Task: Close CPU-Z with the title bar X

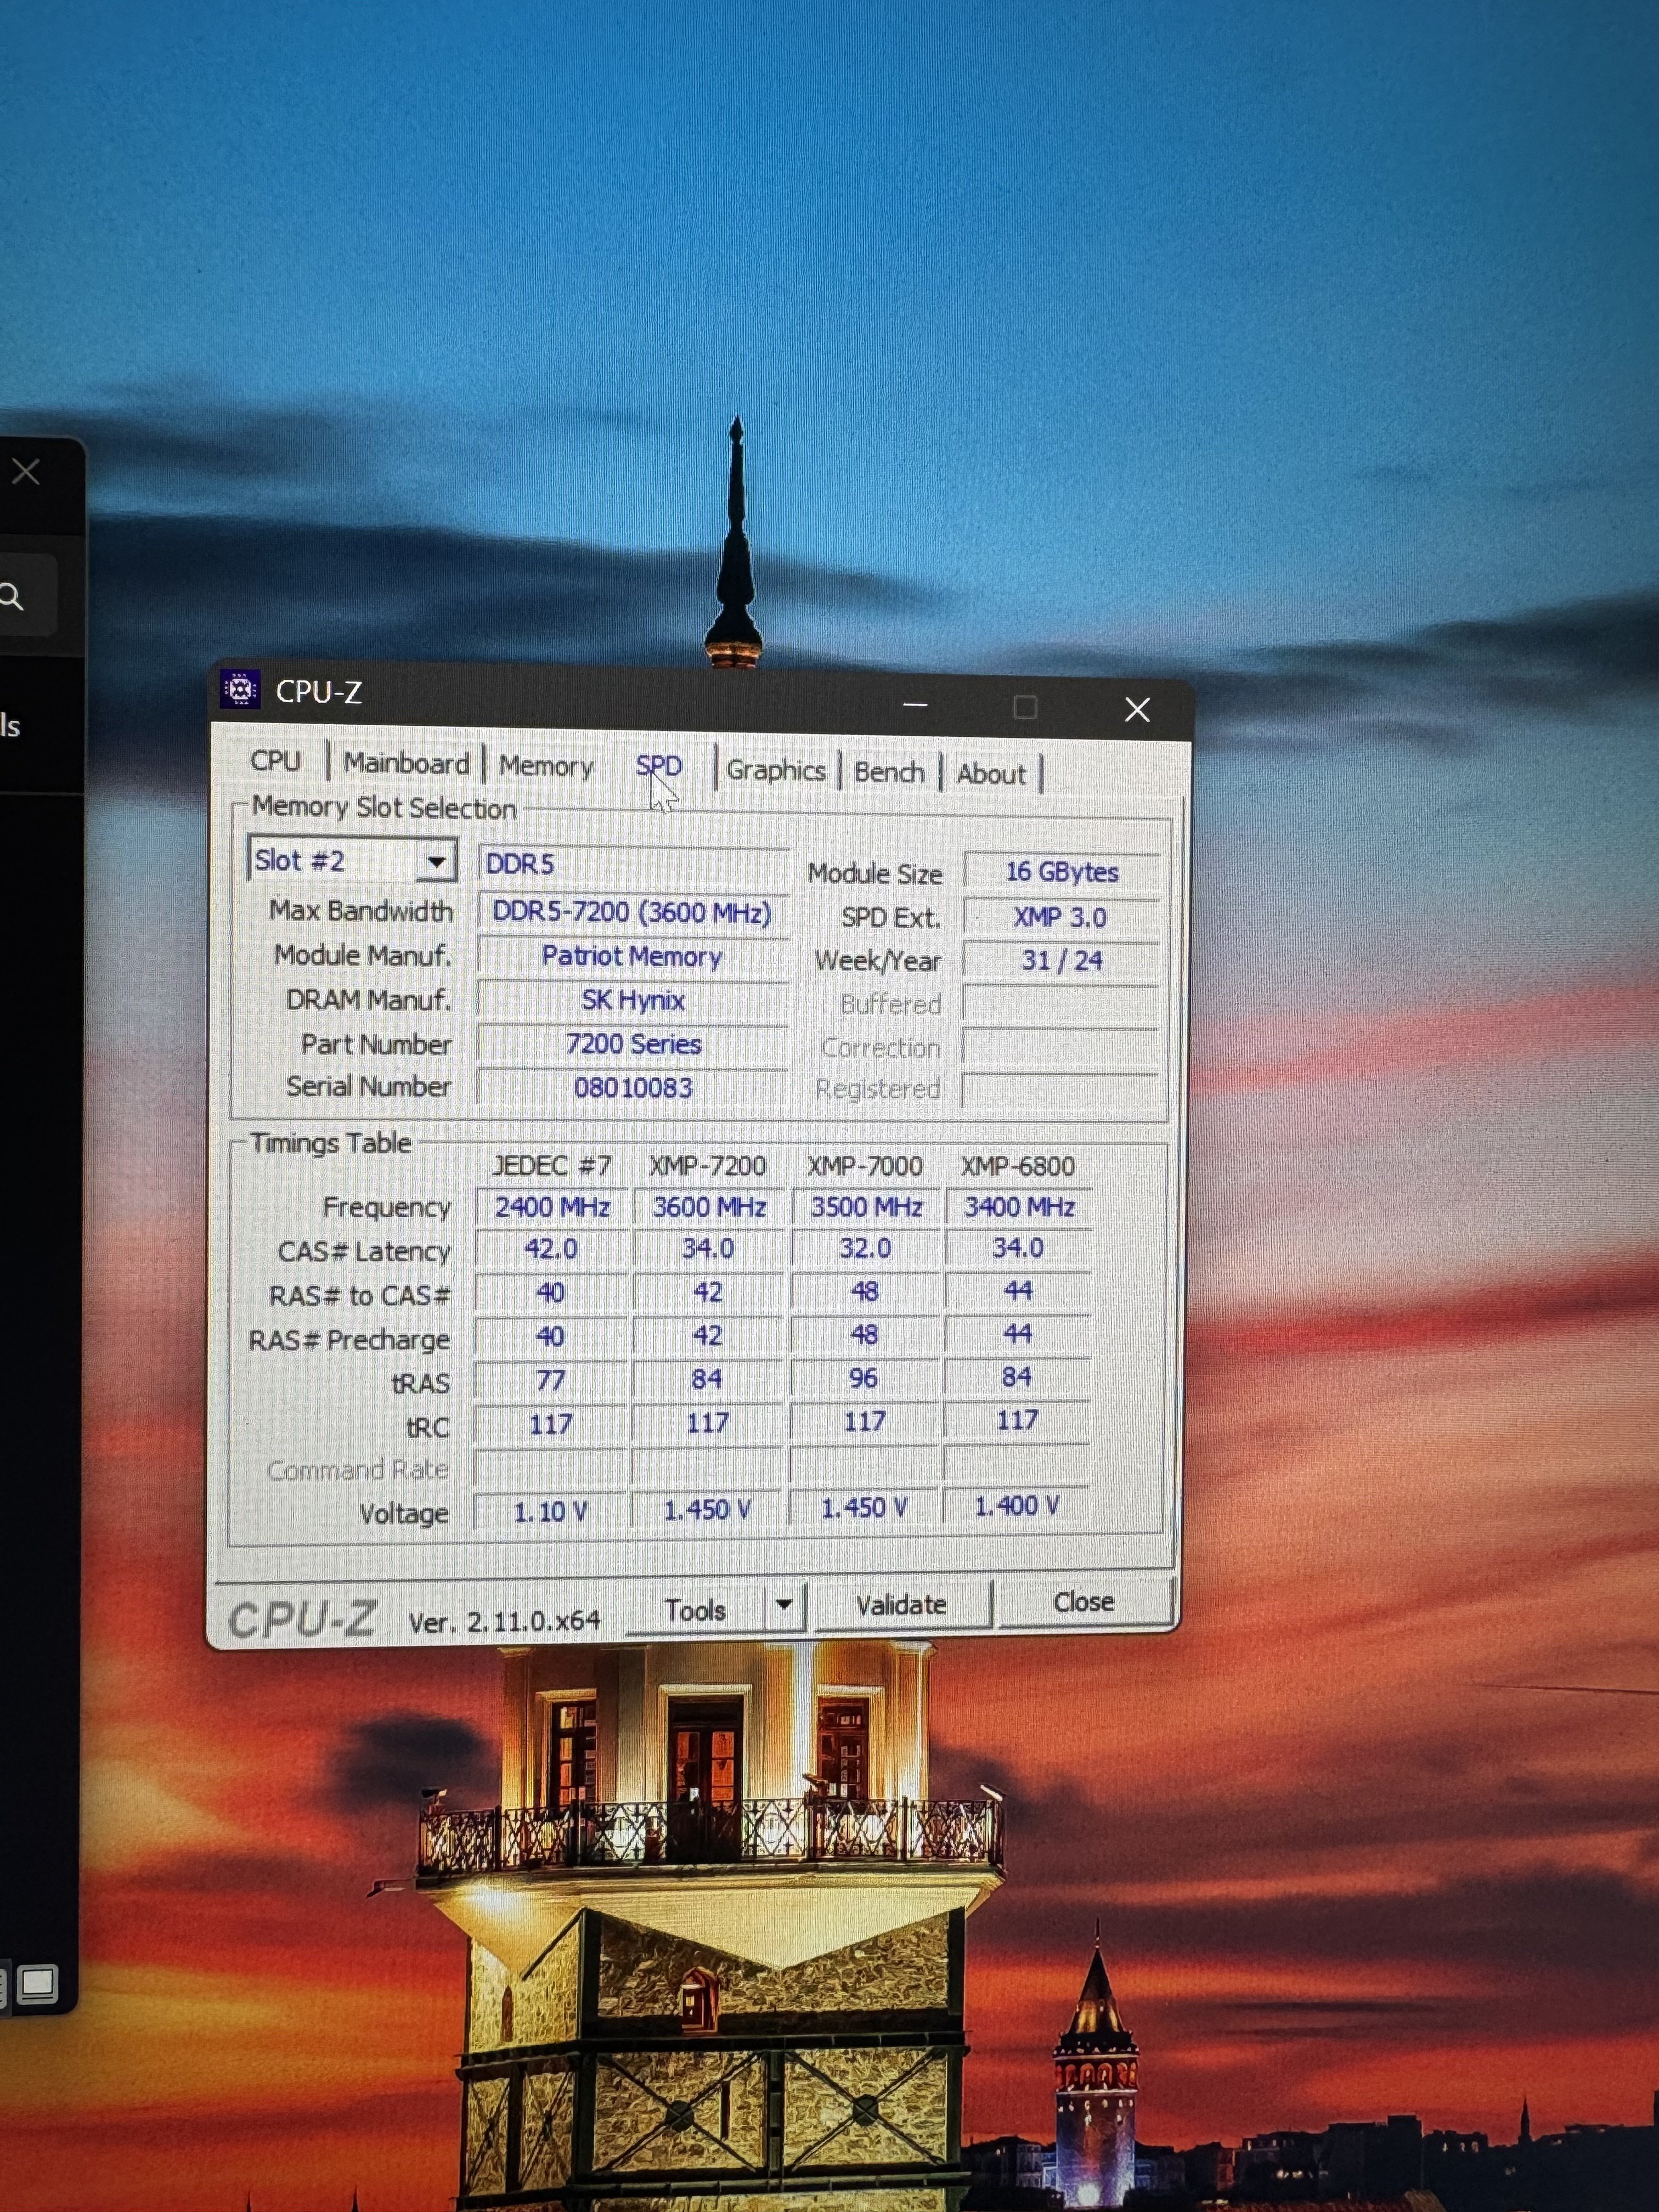Action: point(1137,709)
